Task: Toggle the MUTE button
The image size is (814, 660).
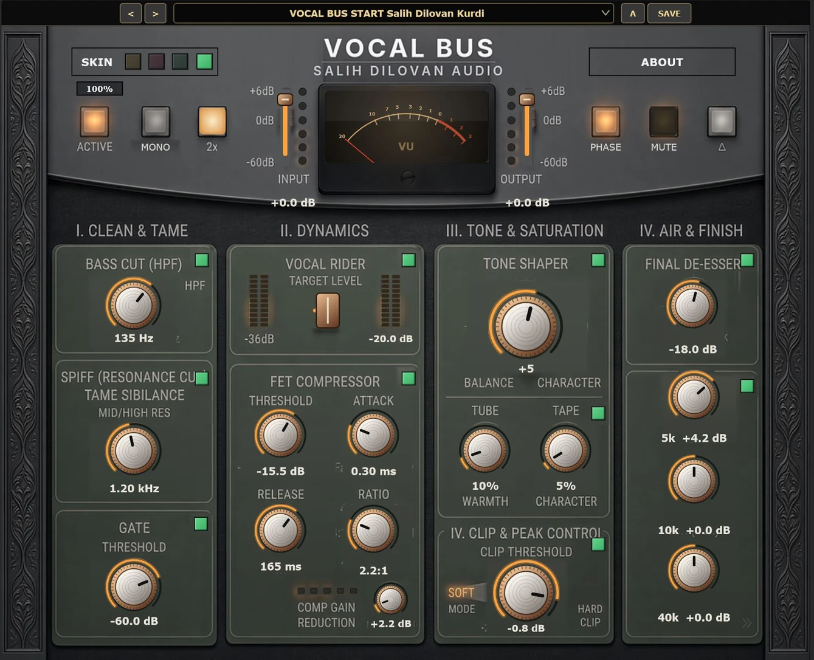Action: [664, 121]
